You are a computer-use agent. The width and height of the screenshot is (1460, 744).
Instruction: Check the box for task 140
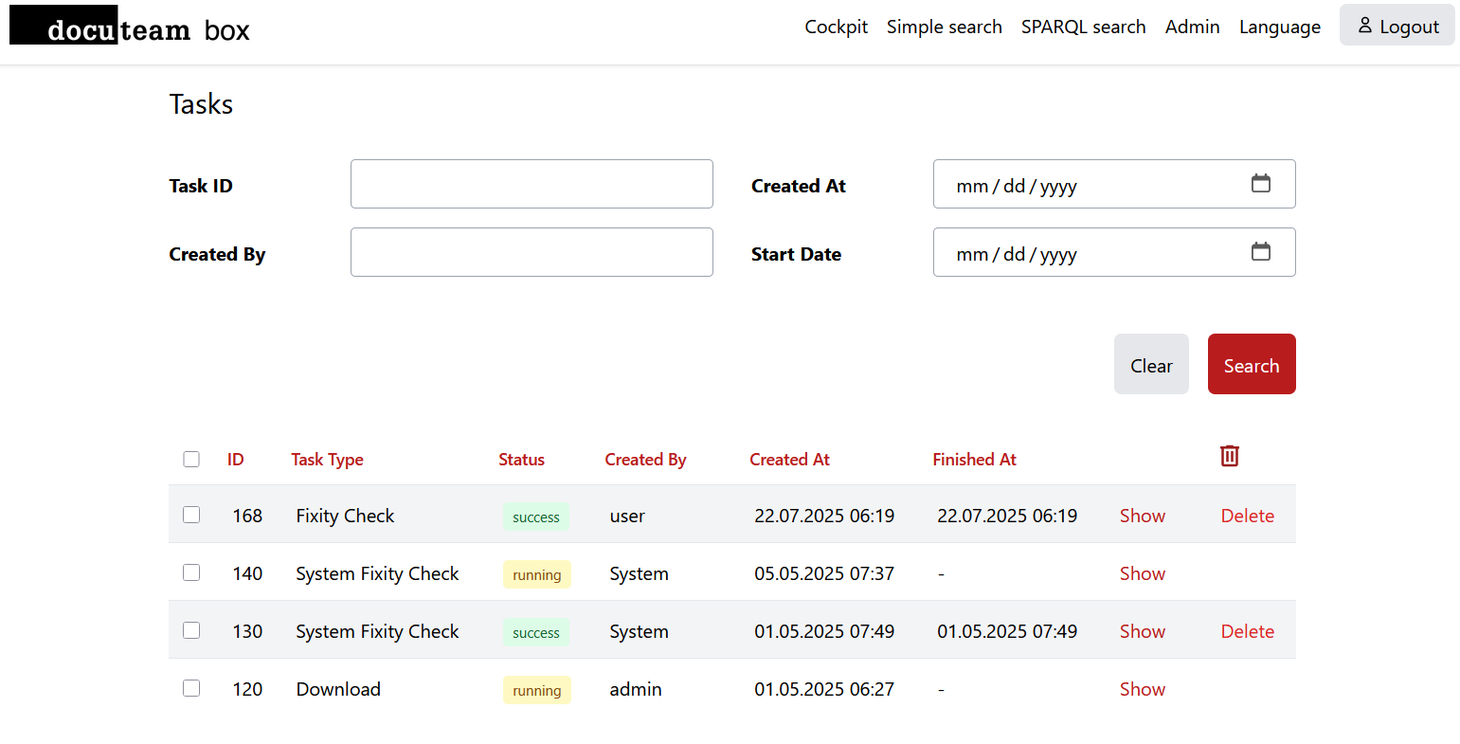pyautogui.click(x=191, y=572)
